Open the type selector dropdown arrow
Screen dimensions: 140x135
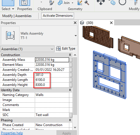point(76,36)
